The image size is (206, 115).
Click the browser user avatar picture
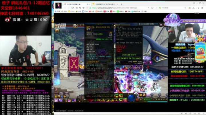click(58, 6)
